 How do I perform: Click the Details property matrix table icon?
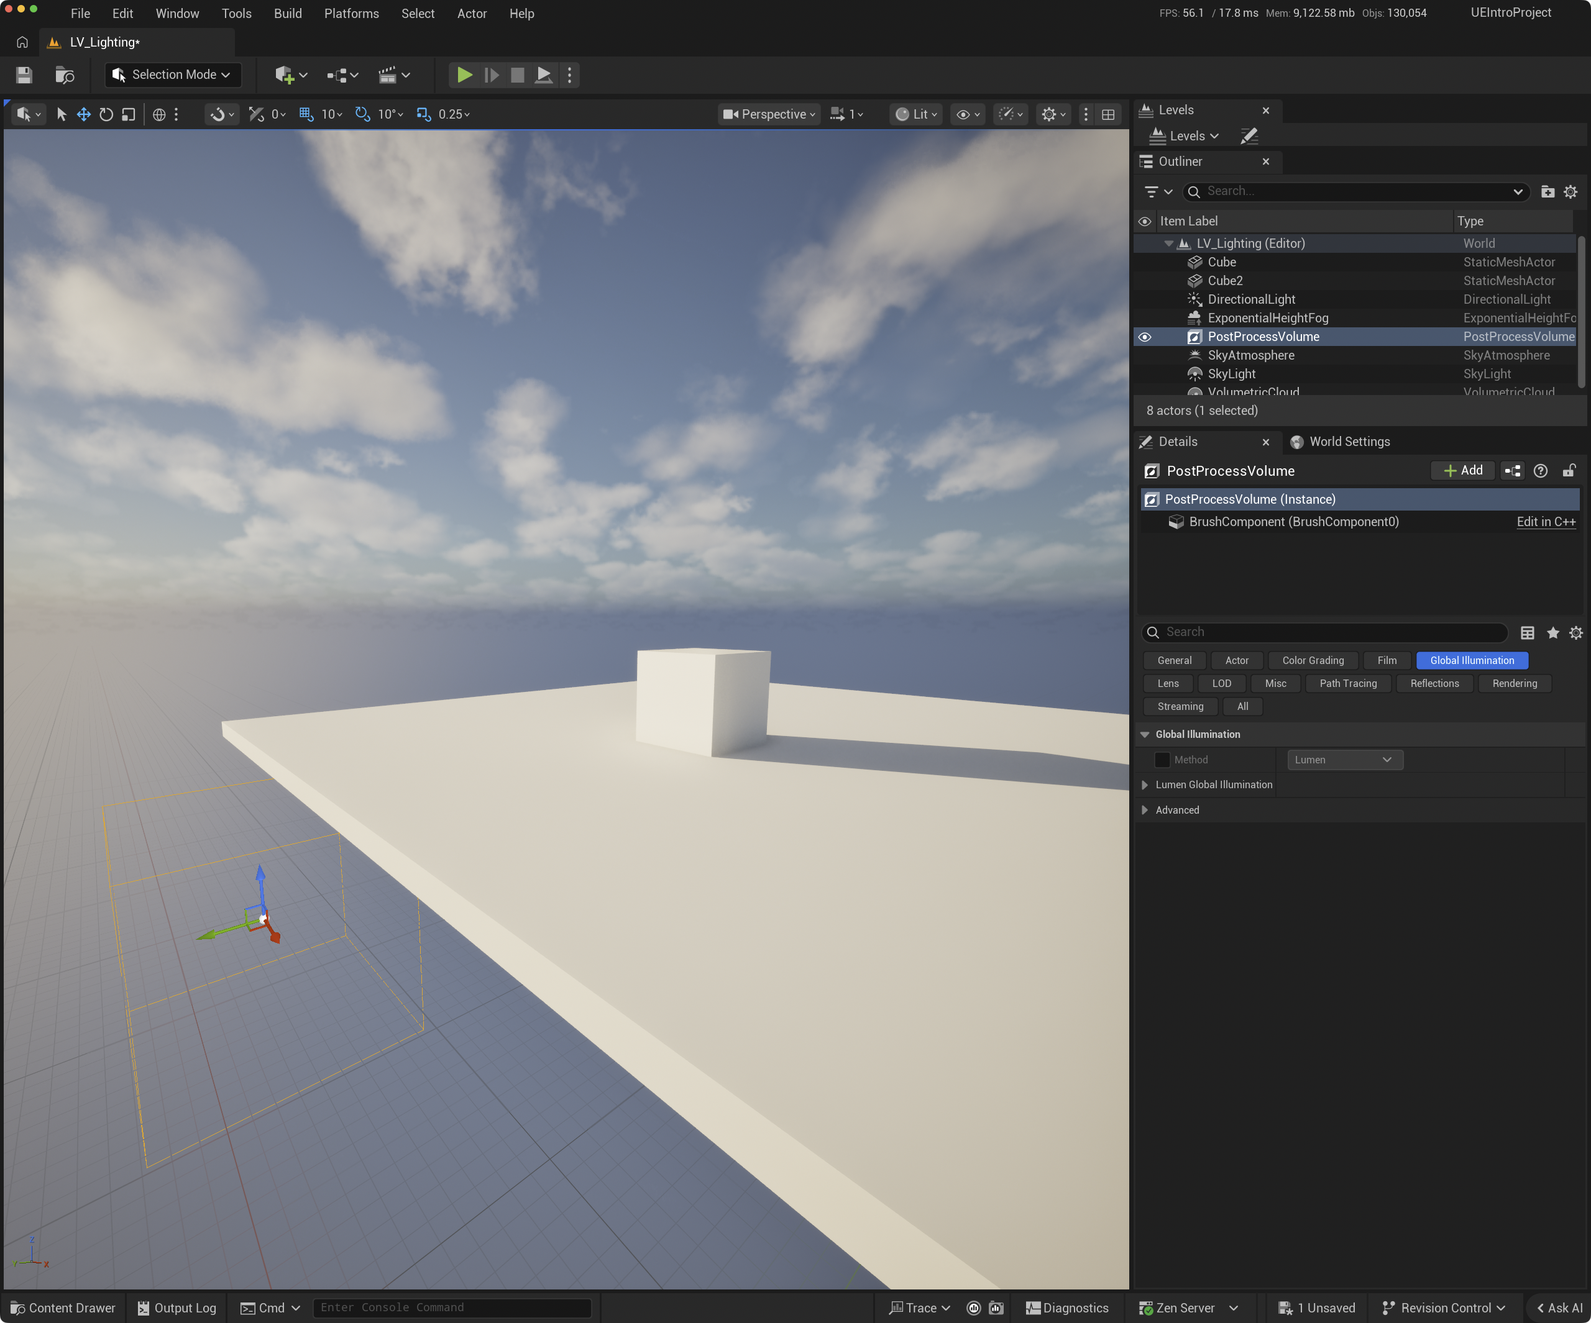coord(1528,633)
